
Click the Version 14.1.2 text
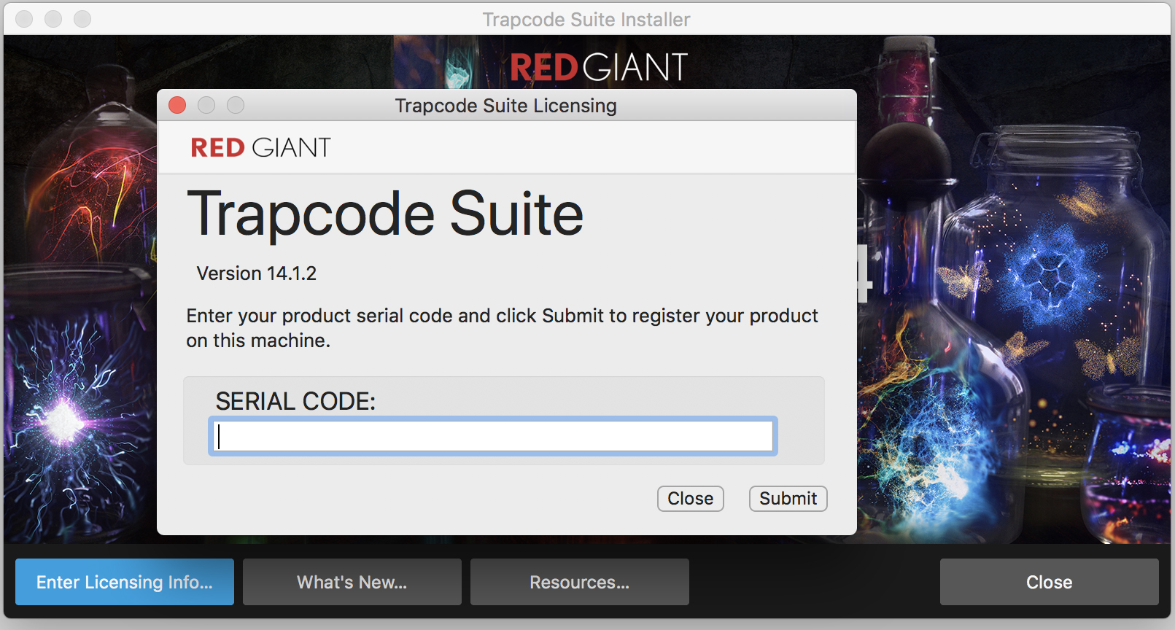tap(257, 273)
